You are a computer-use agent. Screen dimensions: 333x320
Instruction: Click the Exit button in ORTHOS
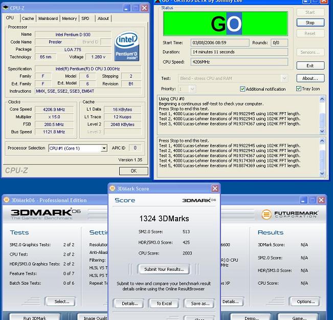(310, 66)
